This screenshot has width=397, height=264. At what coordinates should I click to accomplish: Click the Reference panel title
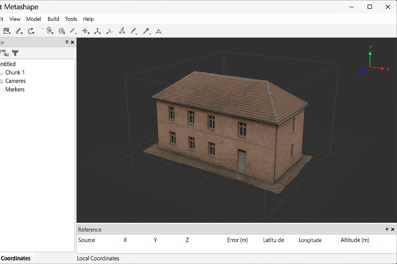click(90, 229)
